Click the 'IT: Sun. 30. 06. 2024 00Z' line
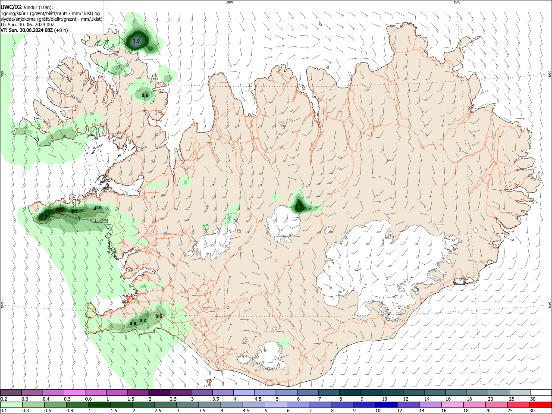This screenshot has height=414, width=552. [28, 25]
